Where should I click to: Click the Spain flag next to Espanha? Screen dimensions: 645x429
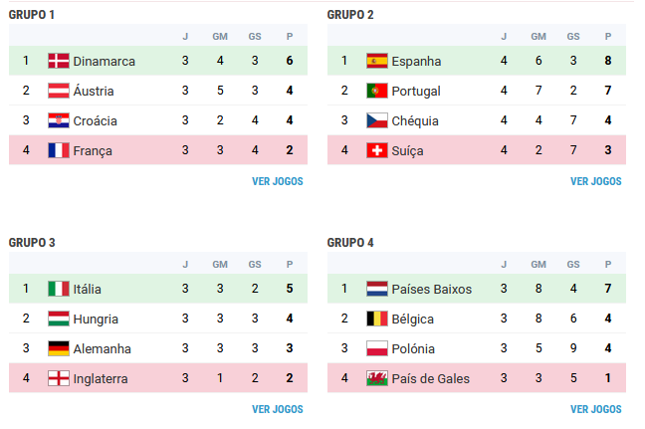(x=377, y=61)
